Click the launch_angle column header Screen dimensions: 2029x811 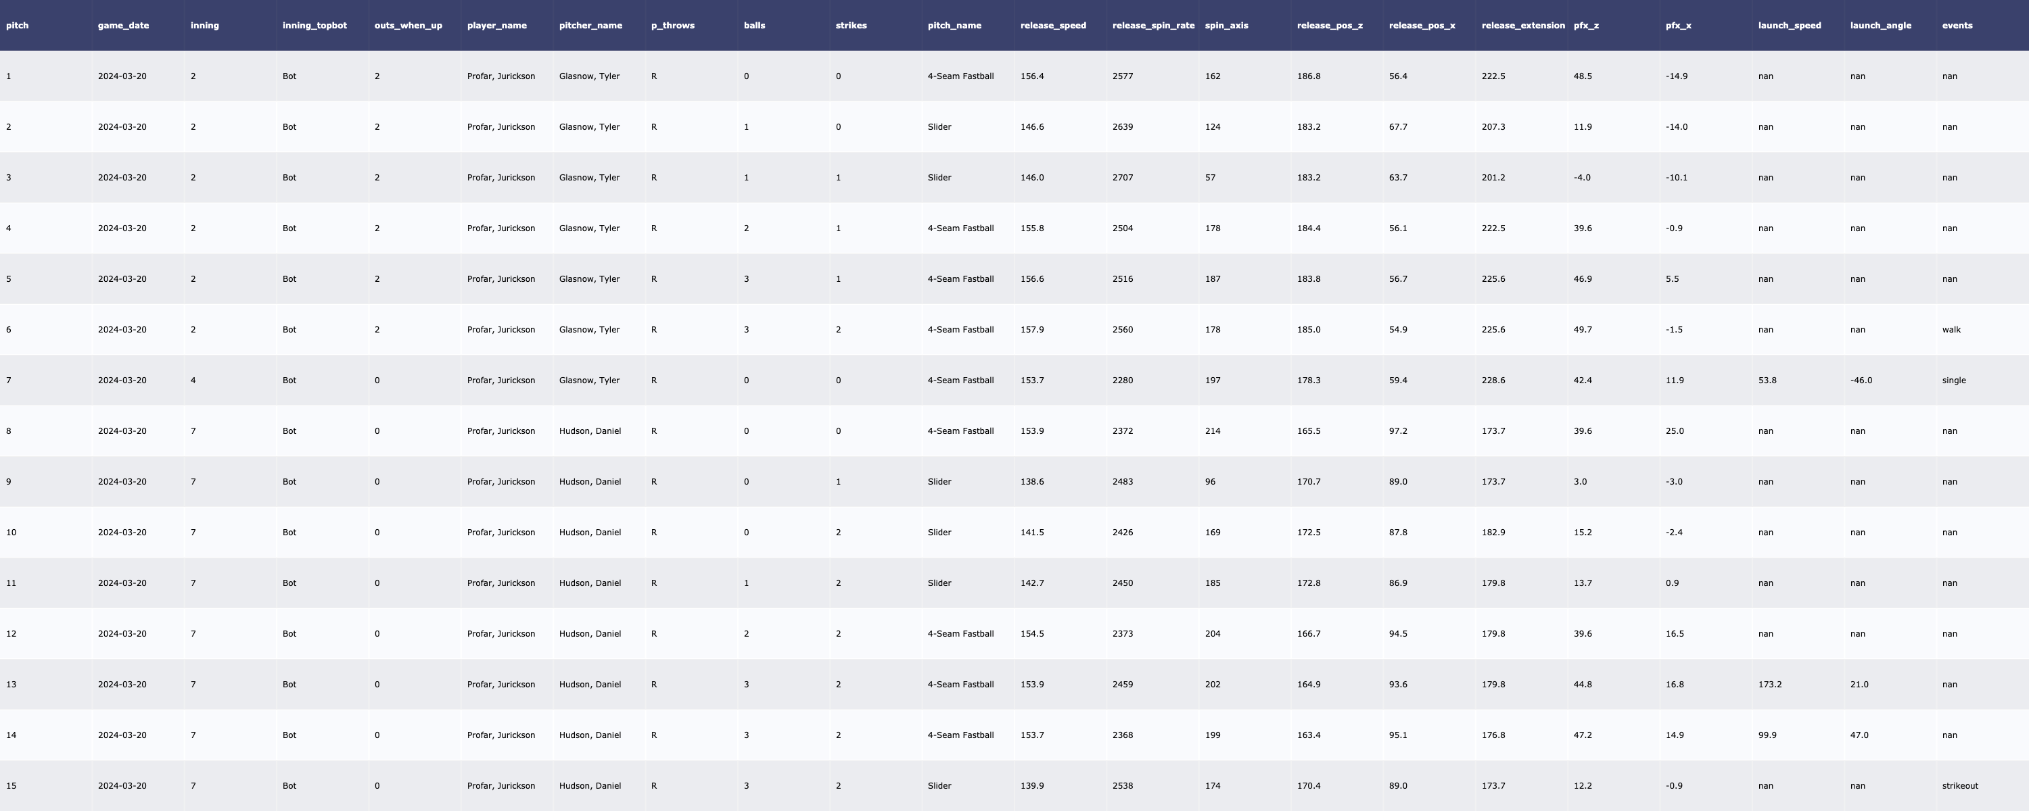(x=1880, y=25)
